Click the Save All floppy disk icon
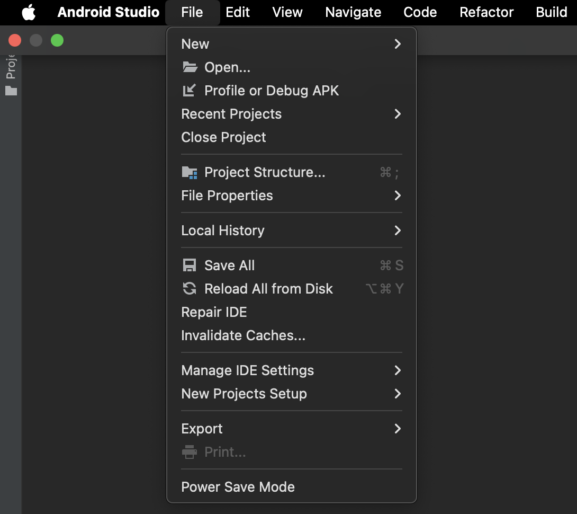This screenshot has width=577, height=514. [x=190, y=265]
